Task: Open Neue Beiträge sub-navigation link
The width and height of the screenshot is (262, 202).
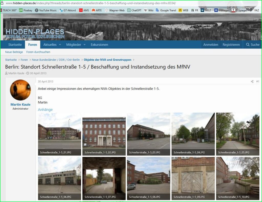Action: point(14,52)
